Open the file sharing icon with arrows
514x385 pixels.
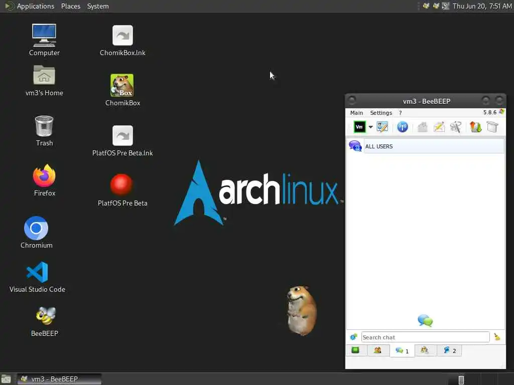coord(475,127)
